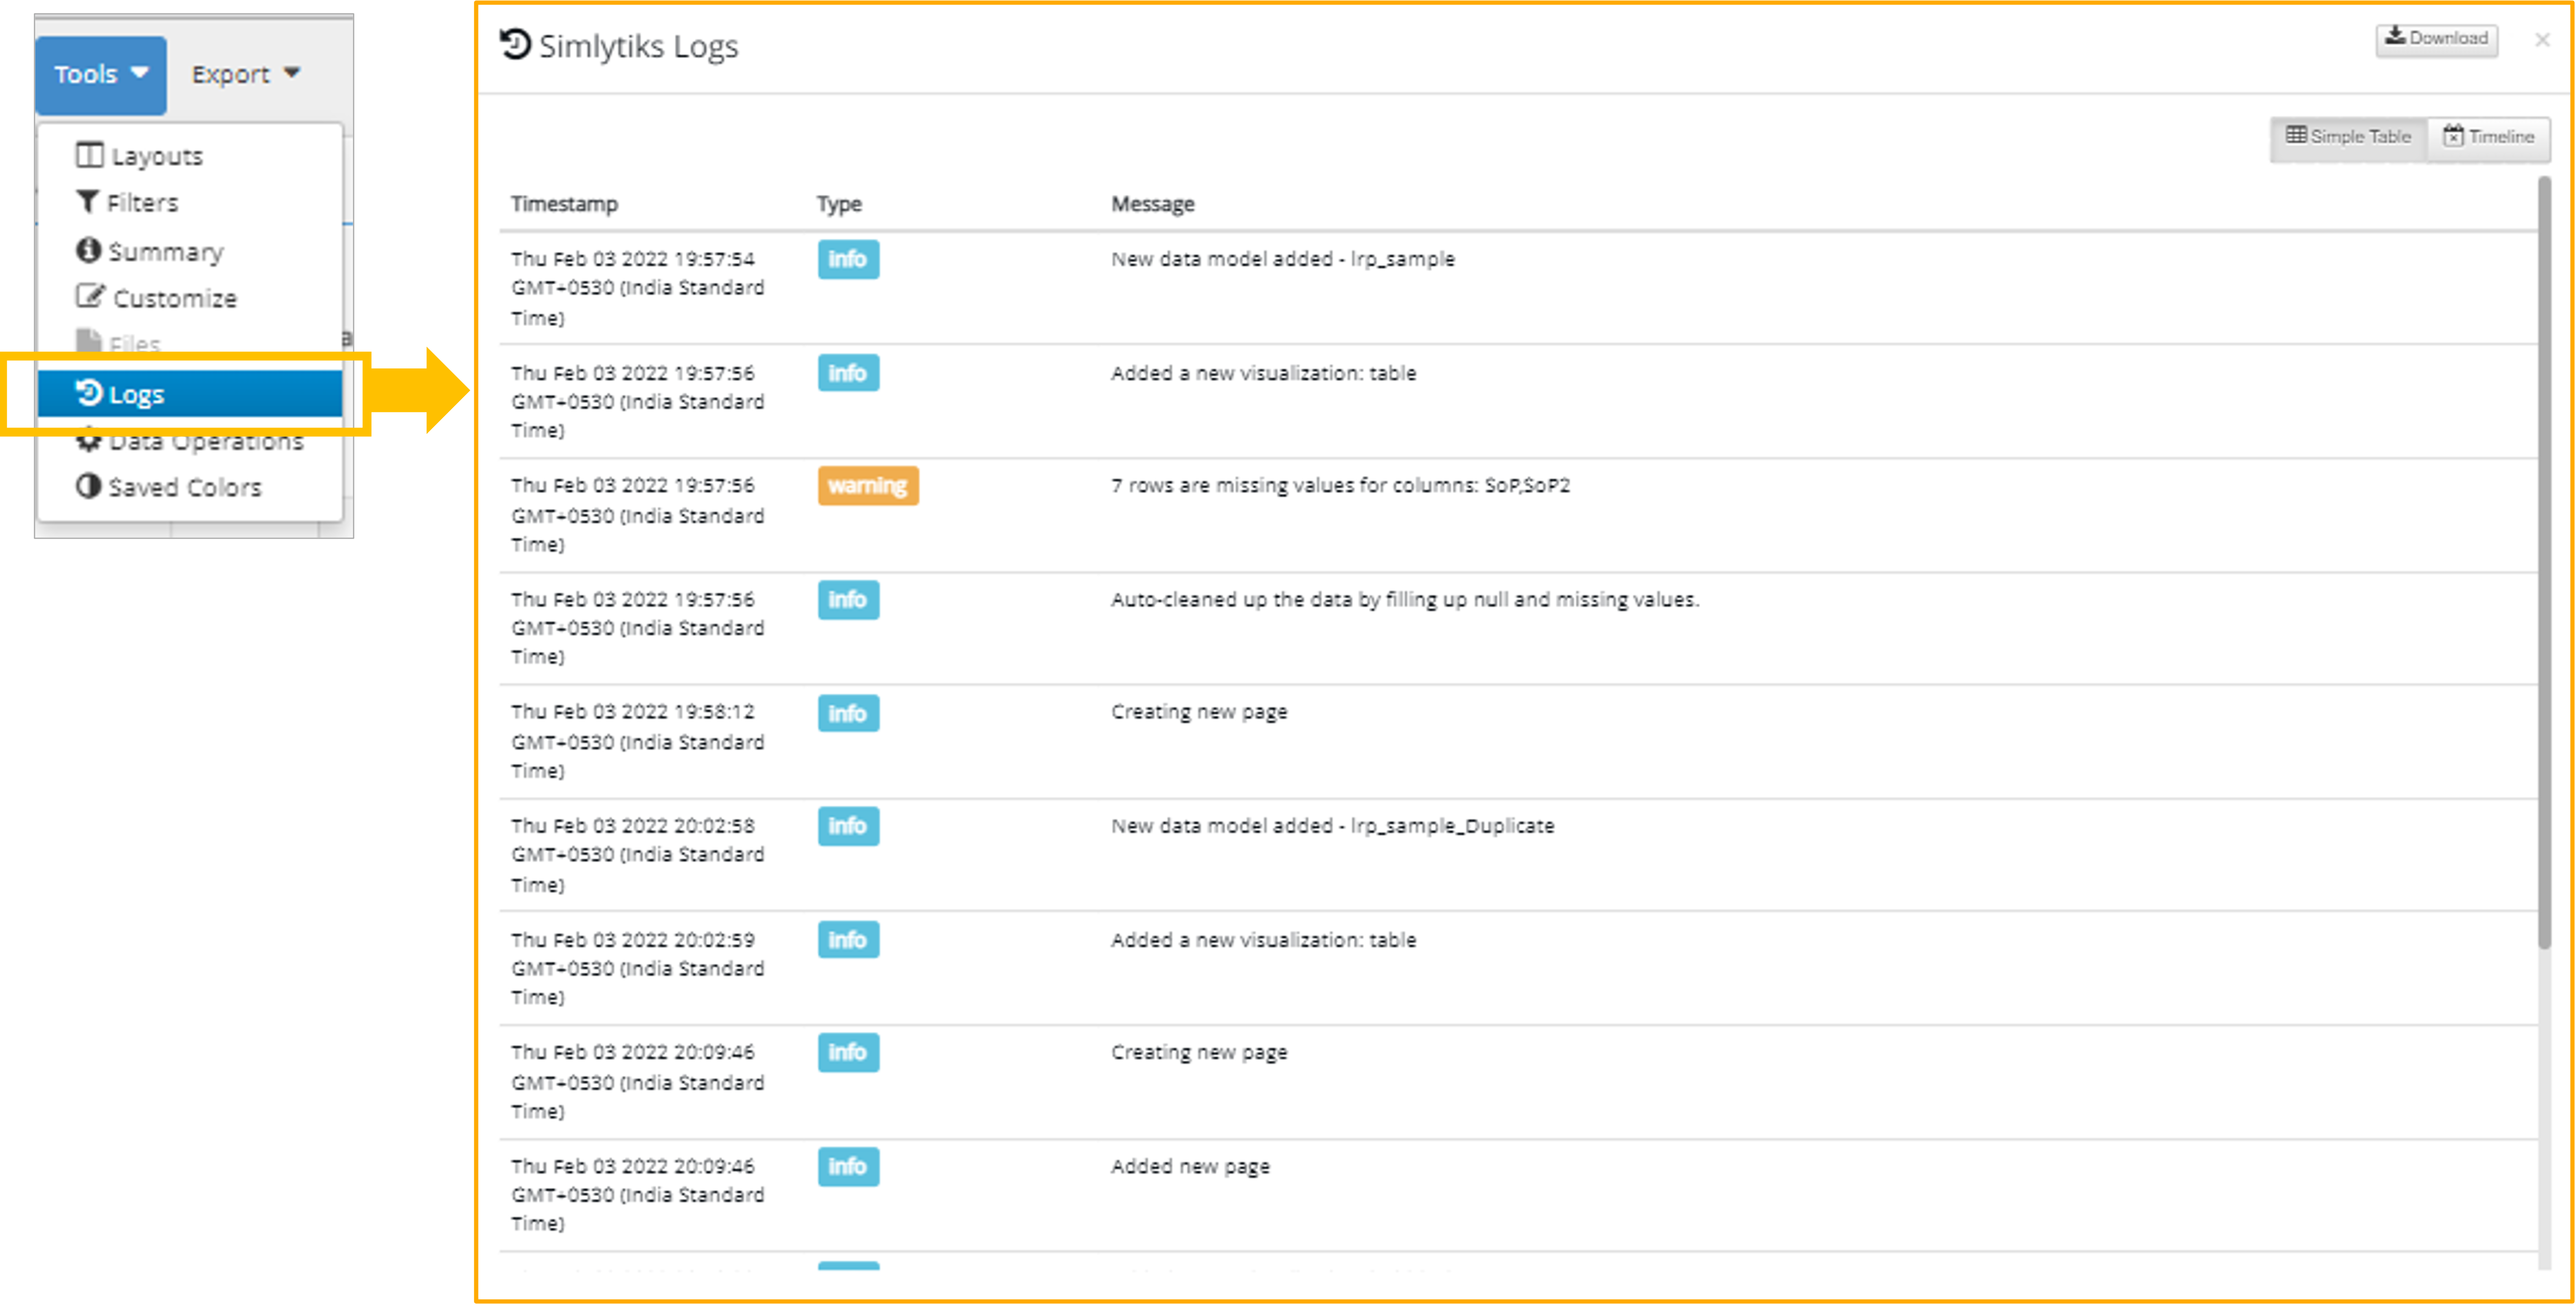Image resolution: width=2576 pixels, height=1305 pixels.
Task: Open Saved Colors from the Tools menu
Action: (190, 487)
